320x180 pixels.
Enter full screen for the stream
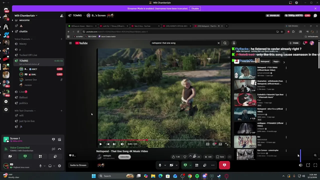click(315, 165)
